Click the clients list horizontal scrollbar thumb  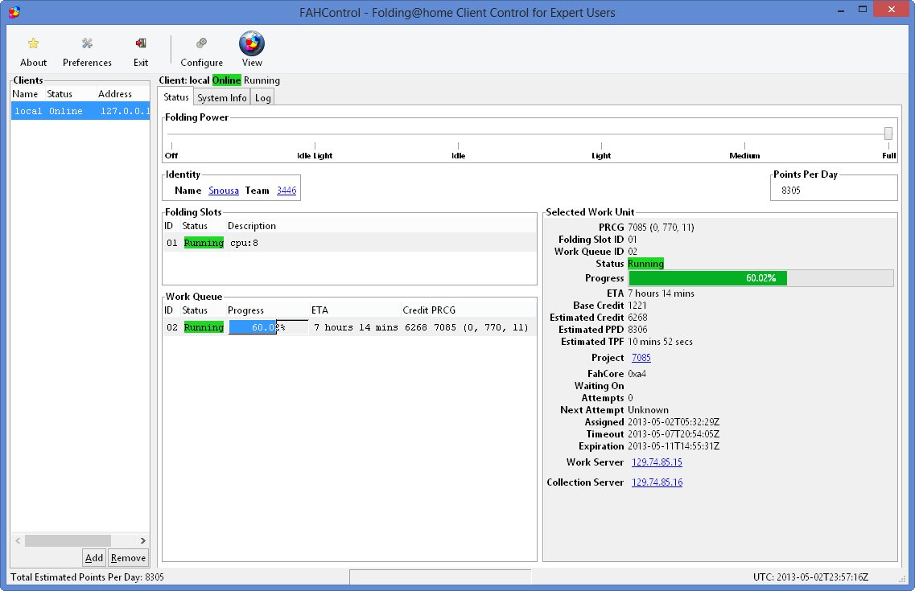pos(68,541)
